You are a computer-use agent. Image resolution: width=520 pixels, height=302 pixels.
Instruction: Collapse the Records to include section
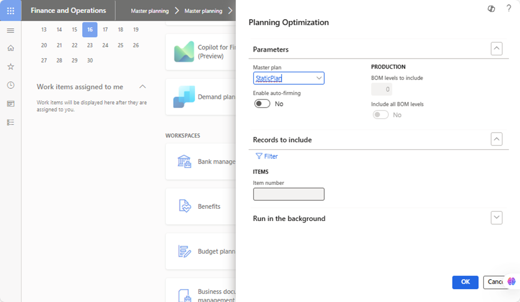point(497,139)
